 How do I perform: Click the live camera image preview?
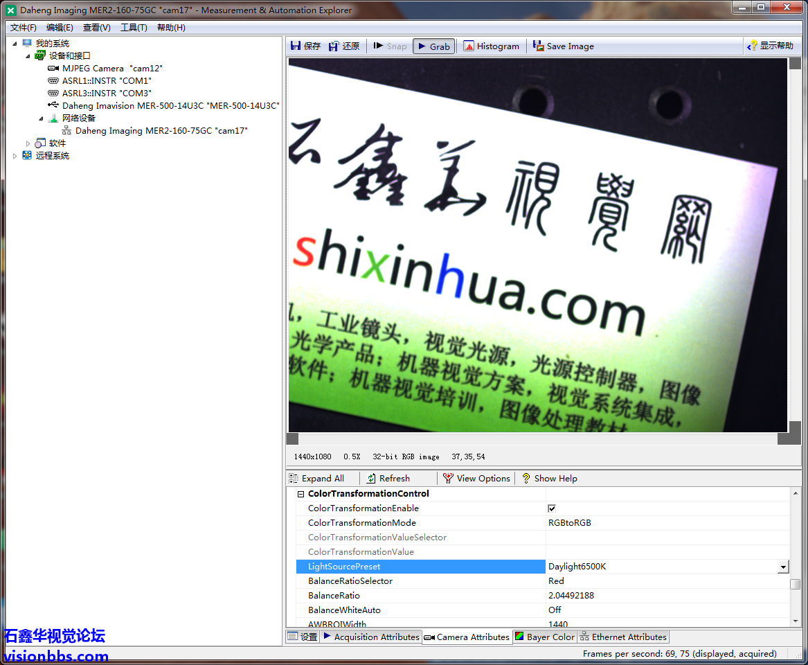click(537, 245)
